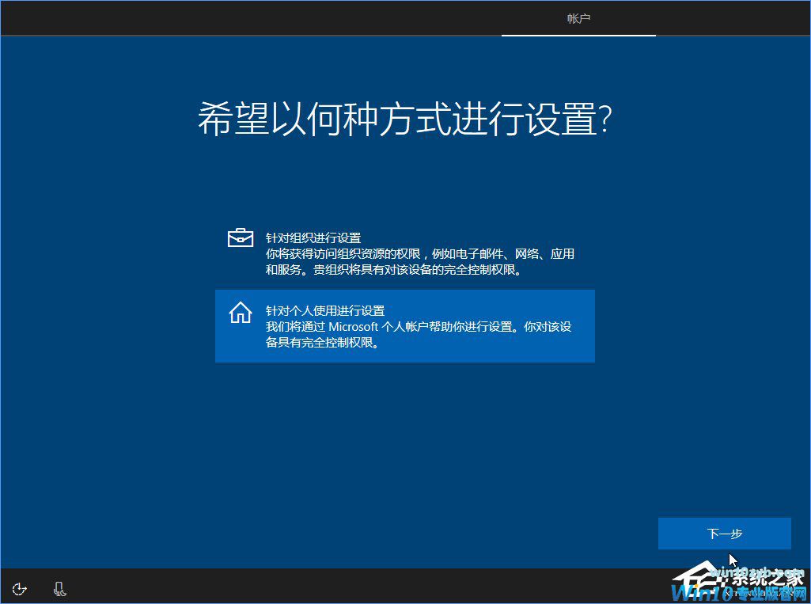
Task: Switch to the 帐户 tab
Action: tap(578, 18)
